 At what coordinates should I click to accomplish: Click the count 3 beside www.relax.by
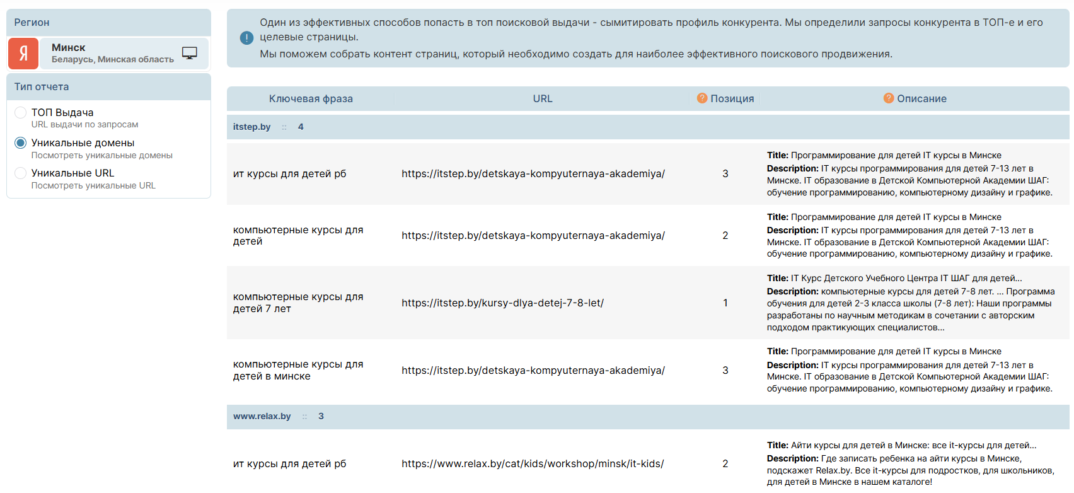tap(321, 416)
